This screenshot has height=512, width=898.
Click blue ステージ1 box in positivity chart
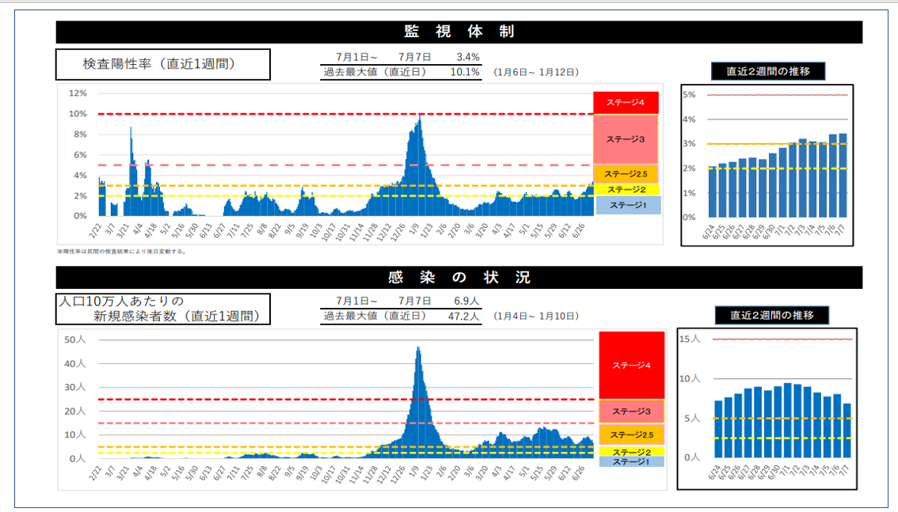[626, 205]
